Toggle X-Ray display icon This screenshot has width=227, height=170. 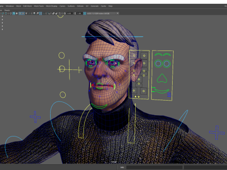coord(53,13)
